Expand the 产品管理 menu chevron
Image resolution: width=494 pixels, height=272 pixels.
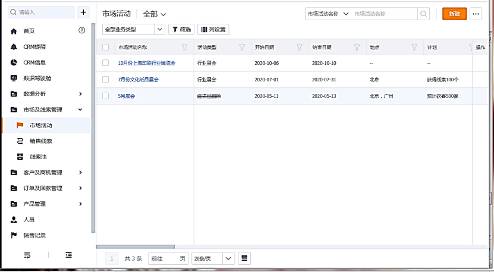click(x=80, y=204)
